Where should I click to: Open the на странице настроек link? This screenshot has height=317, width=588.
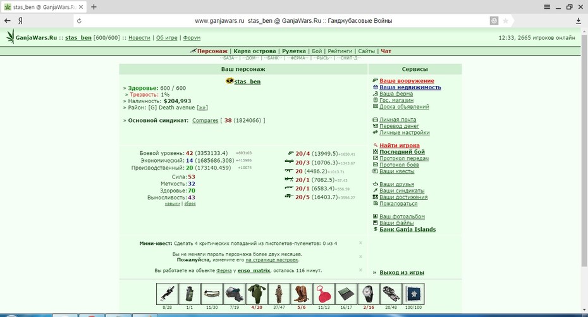[x=272, y=259]
